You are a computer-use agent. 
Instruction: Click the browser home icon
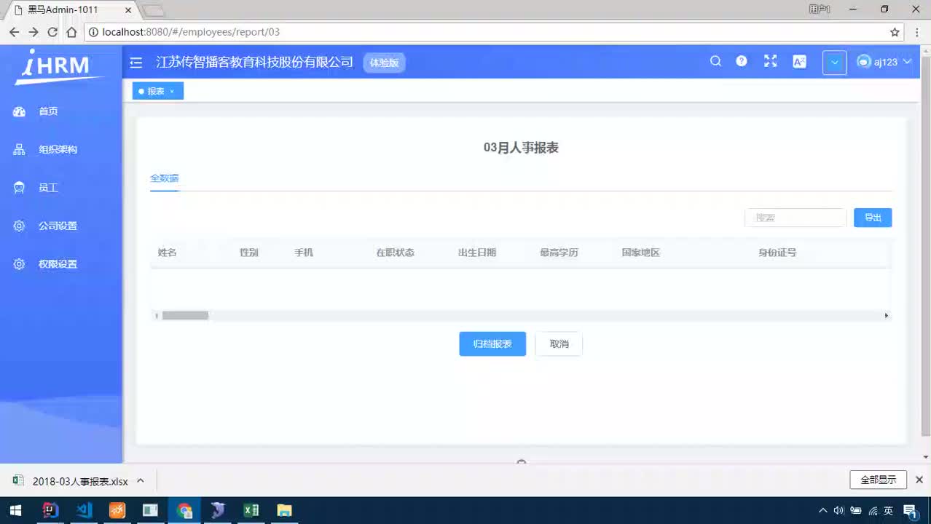tap(71, 32)
